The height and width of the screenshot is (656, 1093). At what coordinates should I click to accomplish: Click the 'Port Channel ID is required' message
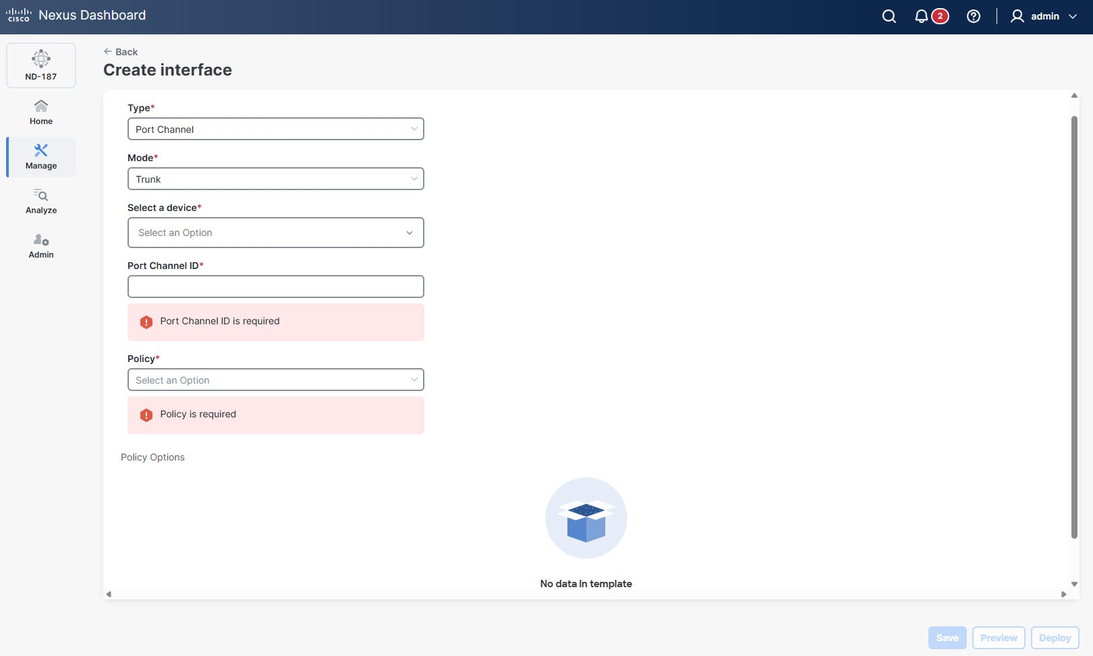[x=220, y=321]
